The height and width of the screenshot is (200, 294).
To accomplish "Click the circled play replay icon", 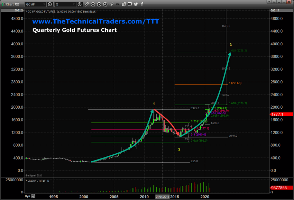I will coord(99,4).
